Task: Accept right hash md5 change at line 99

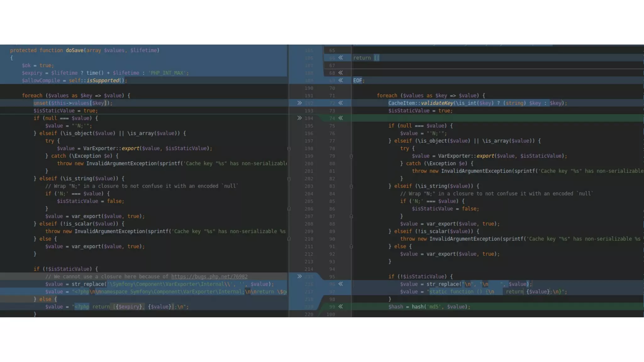Action: (x=341, y=307)
